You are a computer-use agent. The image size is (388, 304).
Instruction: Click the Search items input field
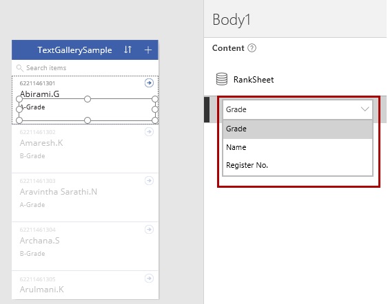click(x=85, y=68)
